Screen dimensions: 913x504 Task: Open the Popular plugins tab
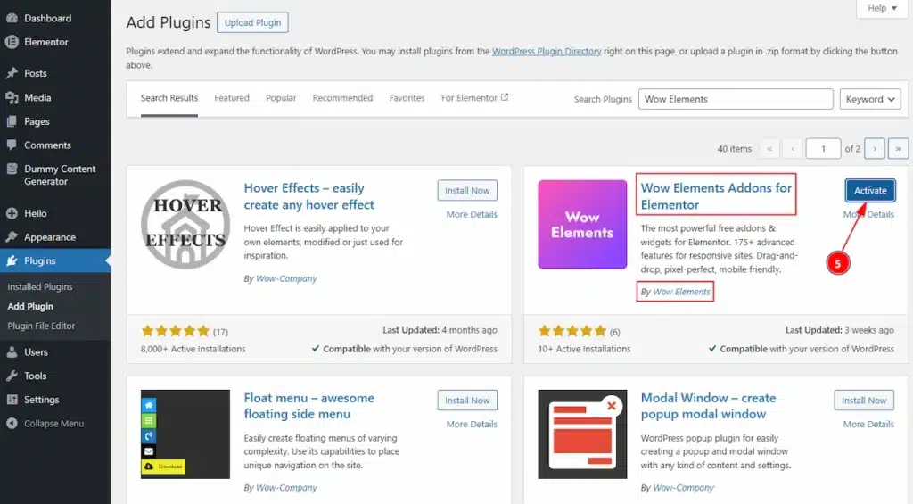click(281, 98)
